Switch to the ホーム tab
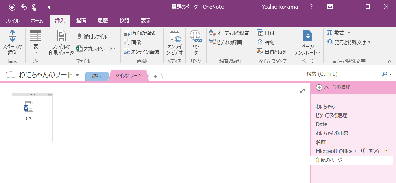Screen dimensions: 396x183 point(37,21)
